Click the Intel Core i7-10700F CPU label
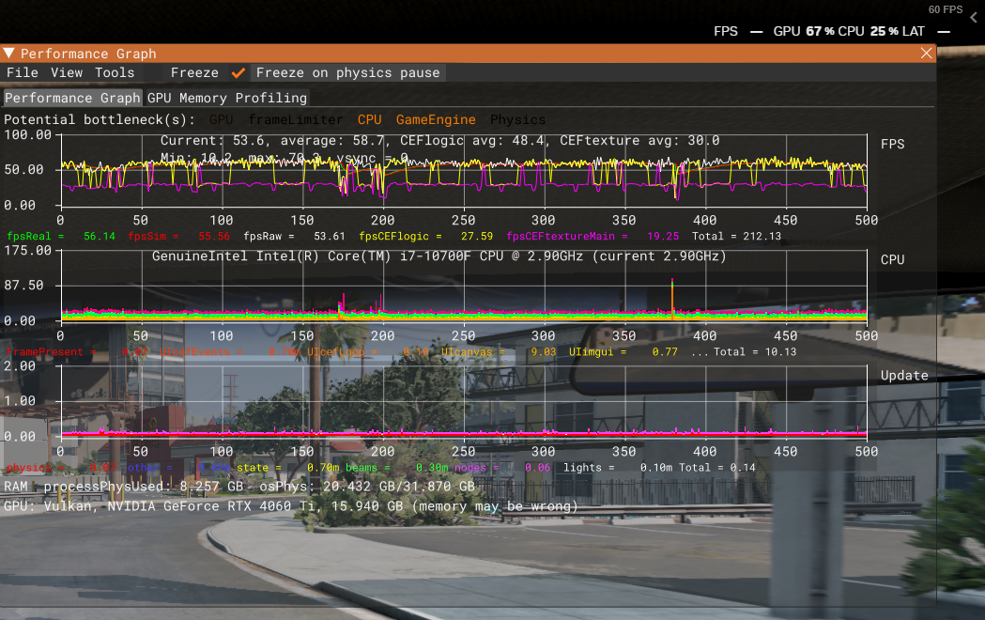 click(x=439, y=256)
